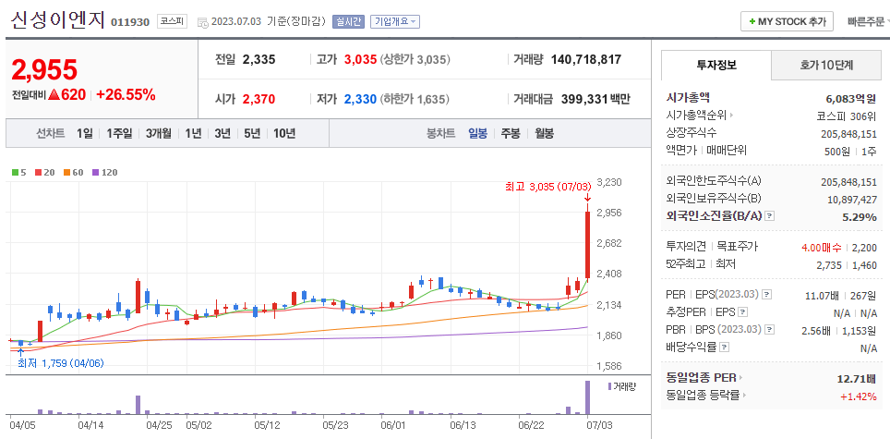The width and height of the screenshot is (890, 439).
Task: Click the 거래량 value 140,718,817
Action: pos(585,60)
